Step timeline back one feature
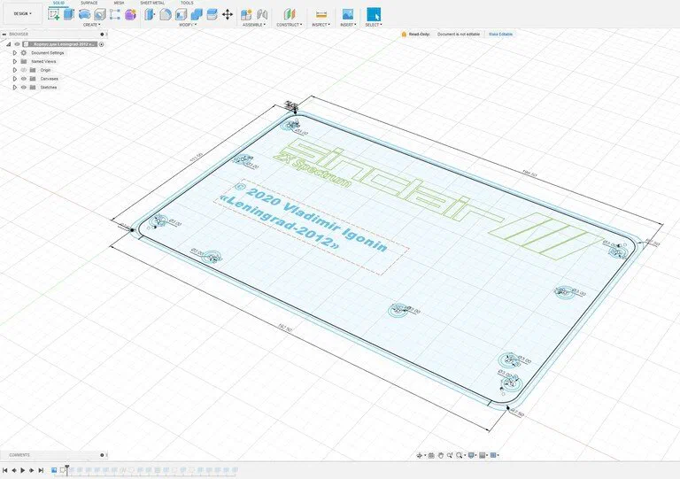The height and width of the screenshot is (479, 680). click(14, 470)
